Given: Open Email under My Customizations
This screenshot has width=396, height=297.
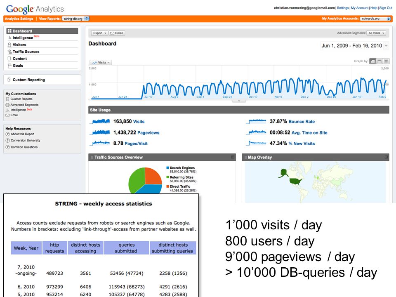Looking at the screenshot, I should coord(14,115).
